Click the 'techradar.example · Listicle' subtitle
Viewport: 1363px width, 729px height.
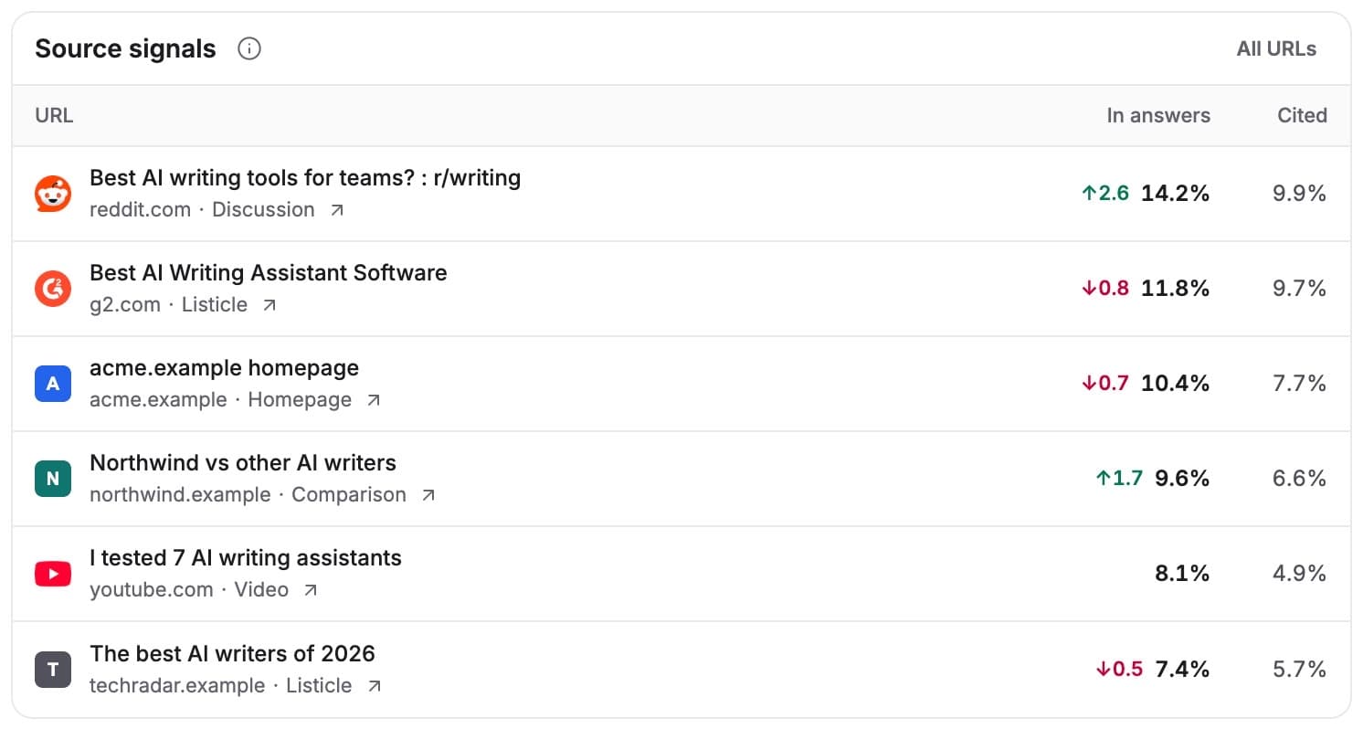(x=220, y=686)
